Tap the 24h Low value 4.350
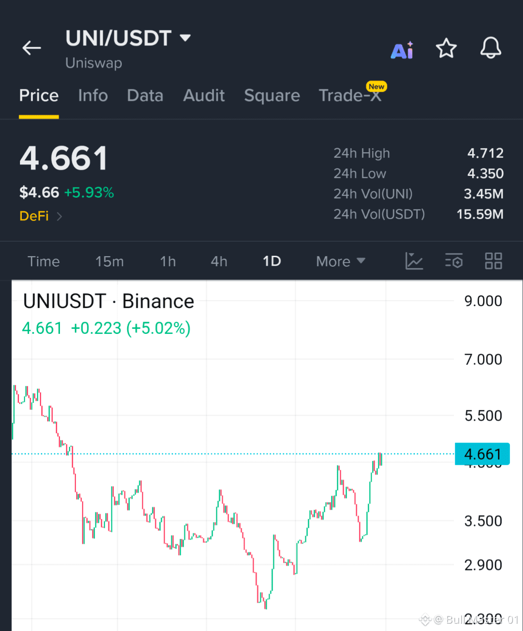This screenshot has height=631, width=523. tap(485, 174)
